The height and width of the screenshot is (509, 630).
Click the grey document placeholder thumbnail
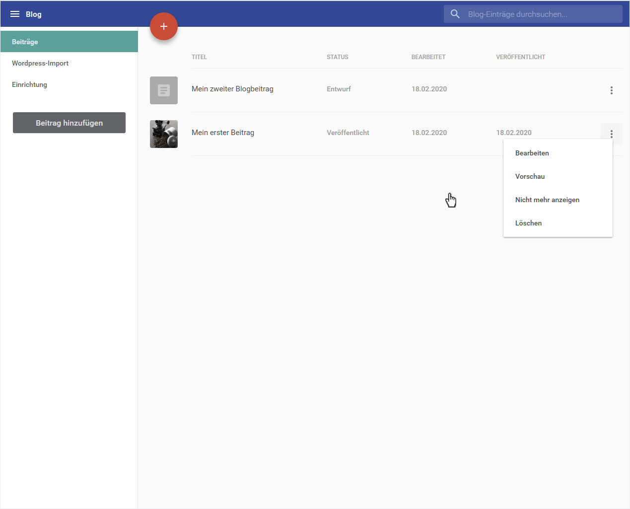(x=164, y=90)
